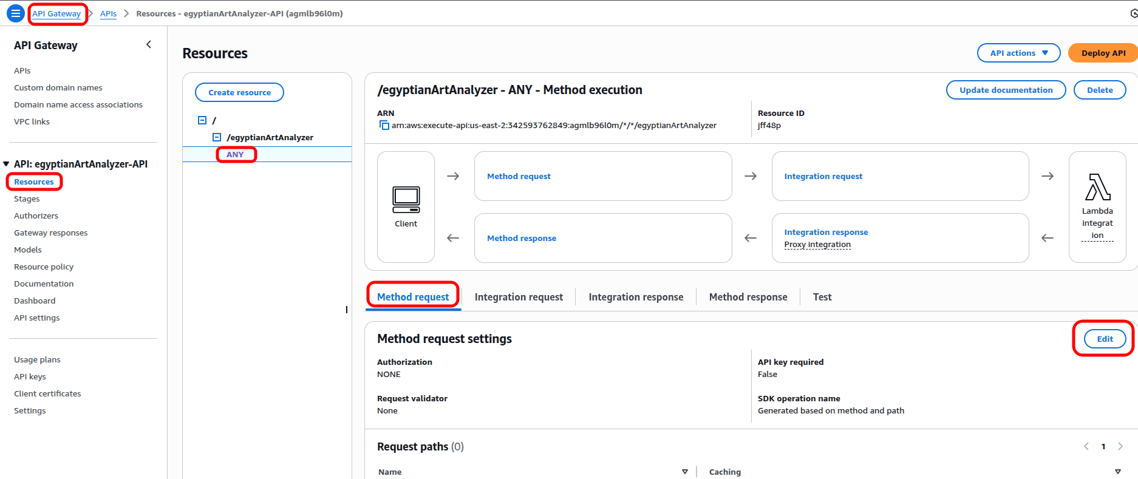The image size is (1138, 479).
Task: Click the Client computer icon
Action: (x=406, y=200)
